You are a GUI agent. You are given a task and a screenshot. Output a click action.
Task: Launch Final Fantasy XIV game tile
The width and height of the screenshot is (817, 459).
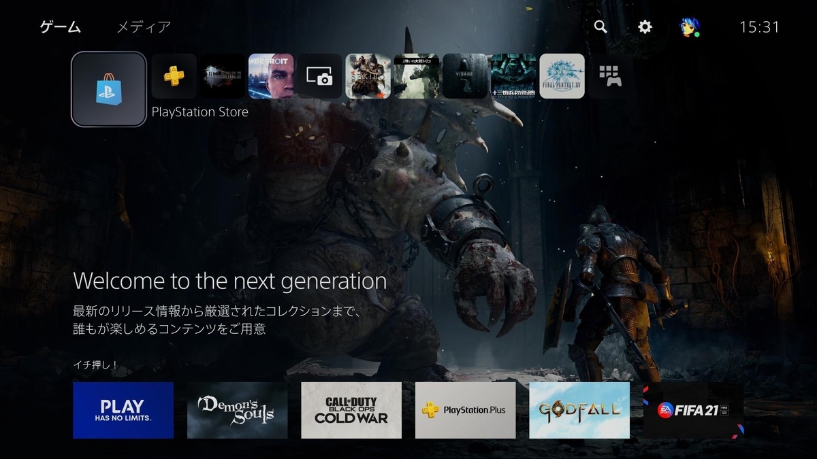pyautogui.click(x=562, y=76)
